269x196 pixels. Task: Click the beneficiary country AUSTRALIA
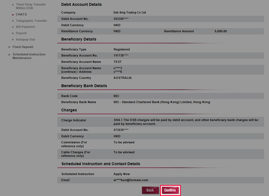pyautogui.click(x=122, y=78)
